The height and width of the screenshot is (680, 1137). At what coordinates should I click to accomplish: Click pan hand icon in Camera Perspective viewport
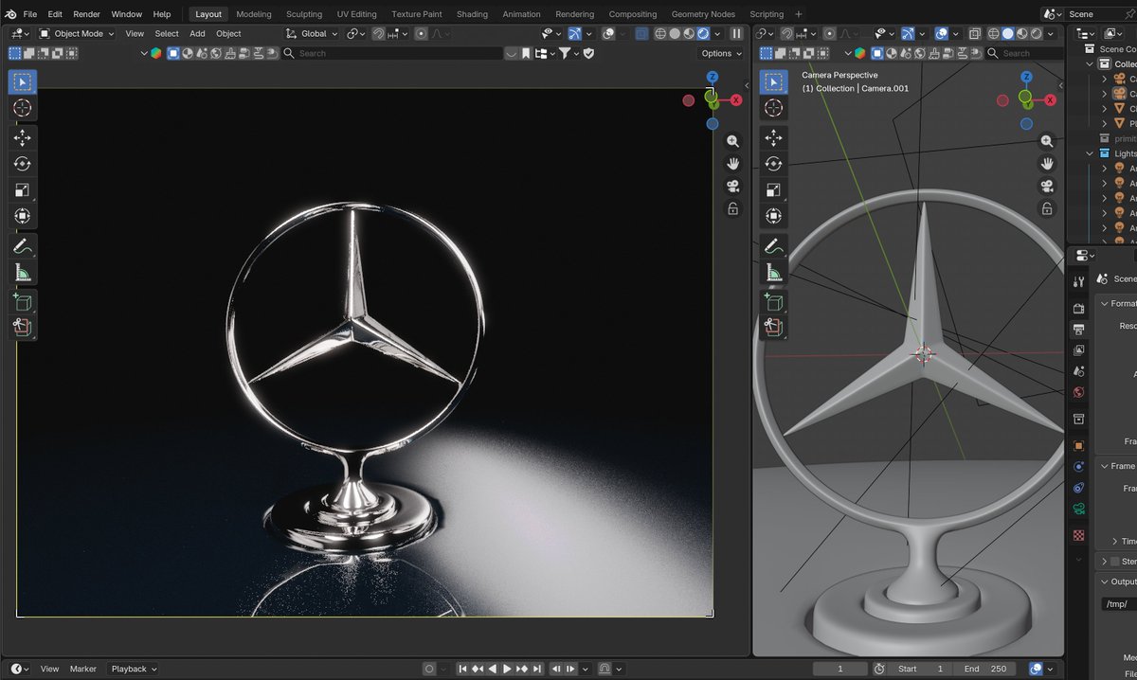pos(1047,164)
